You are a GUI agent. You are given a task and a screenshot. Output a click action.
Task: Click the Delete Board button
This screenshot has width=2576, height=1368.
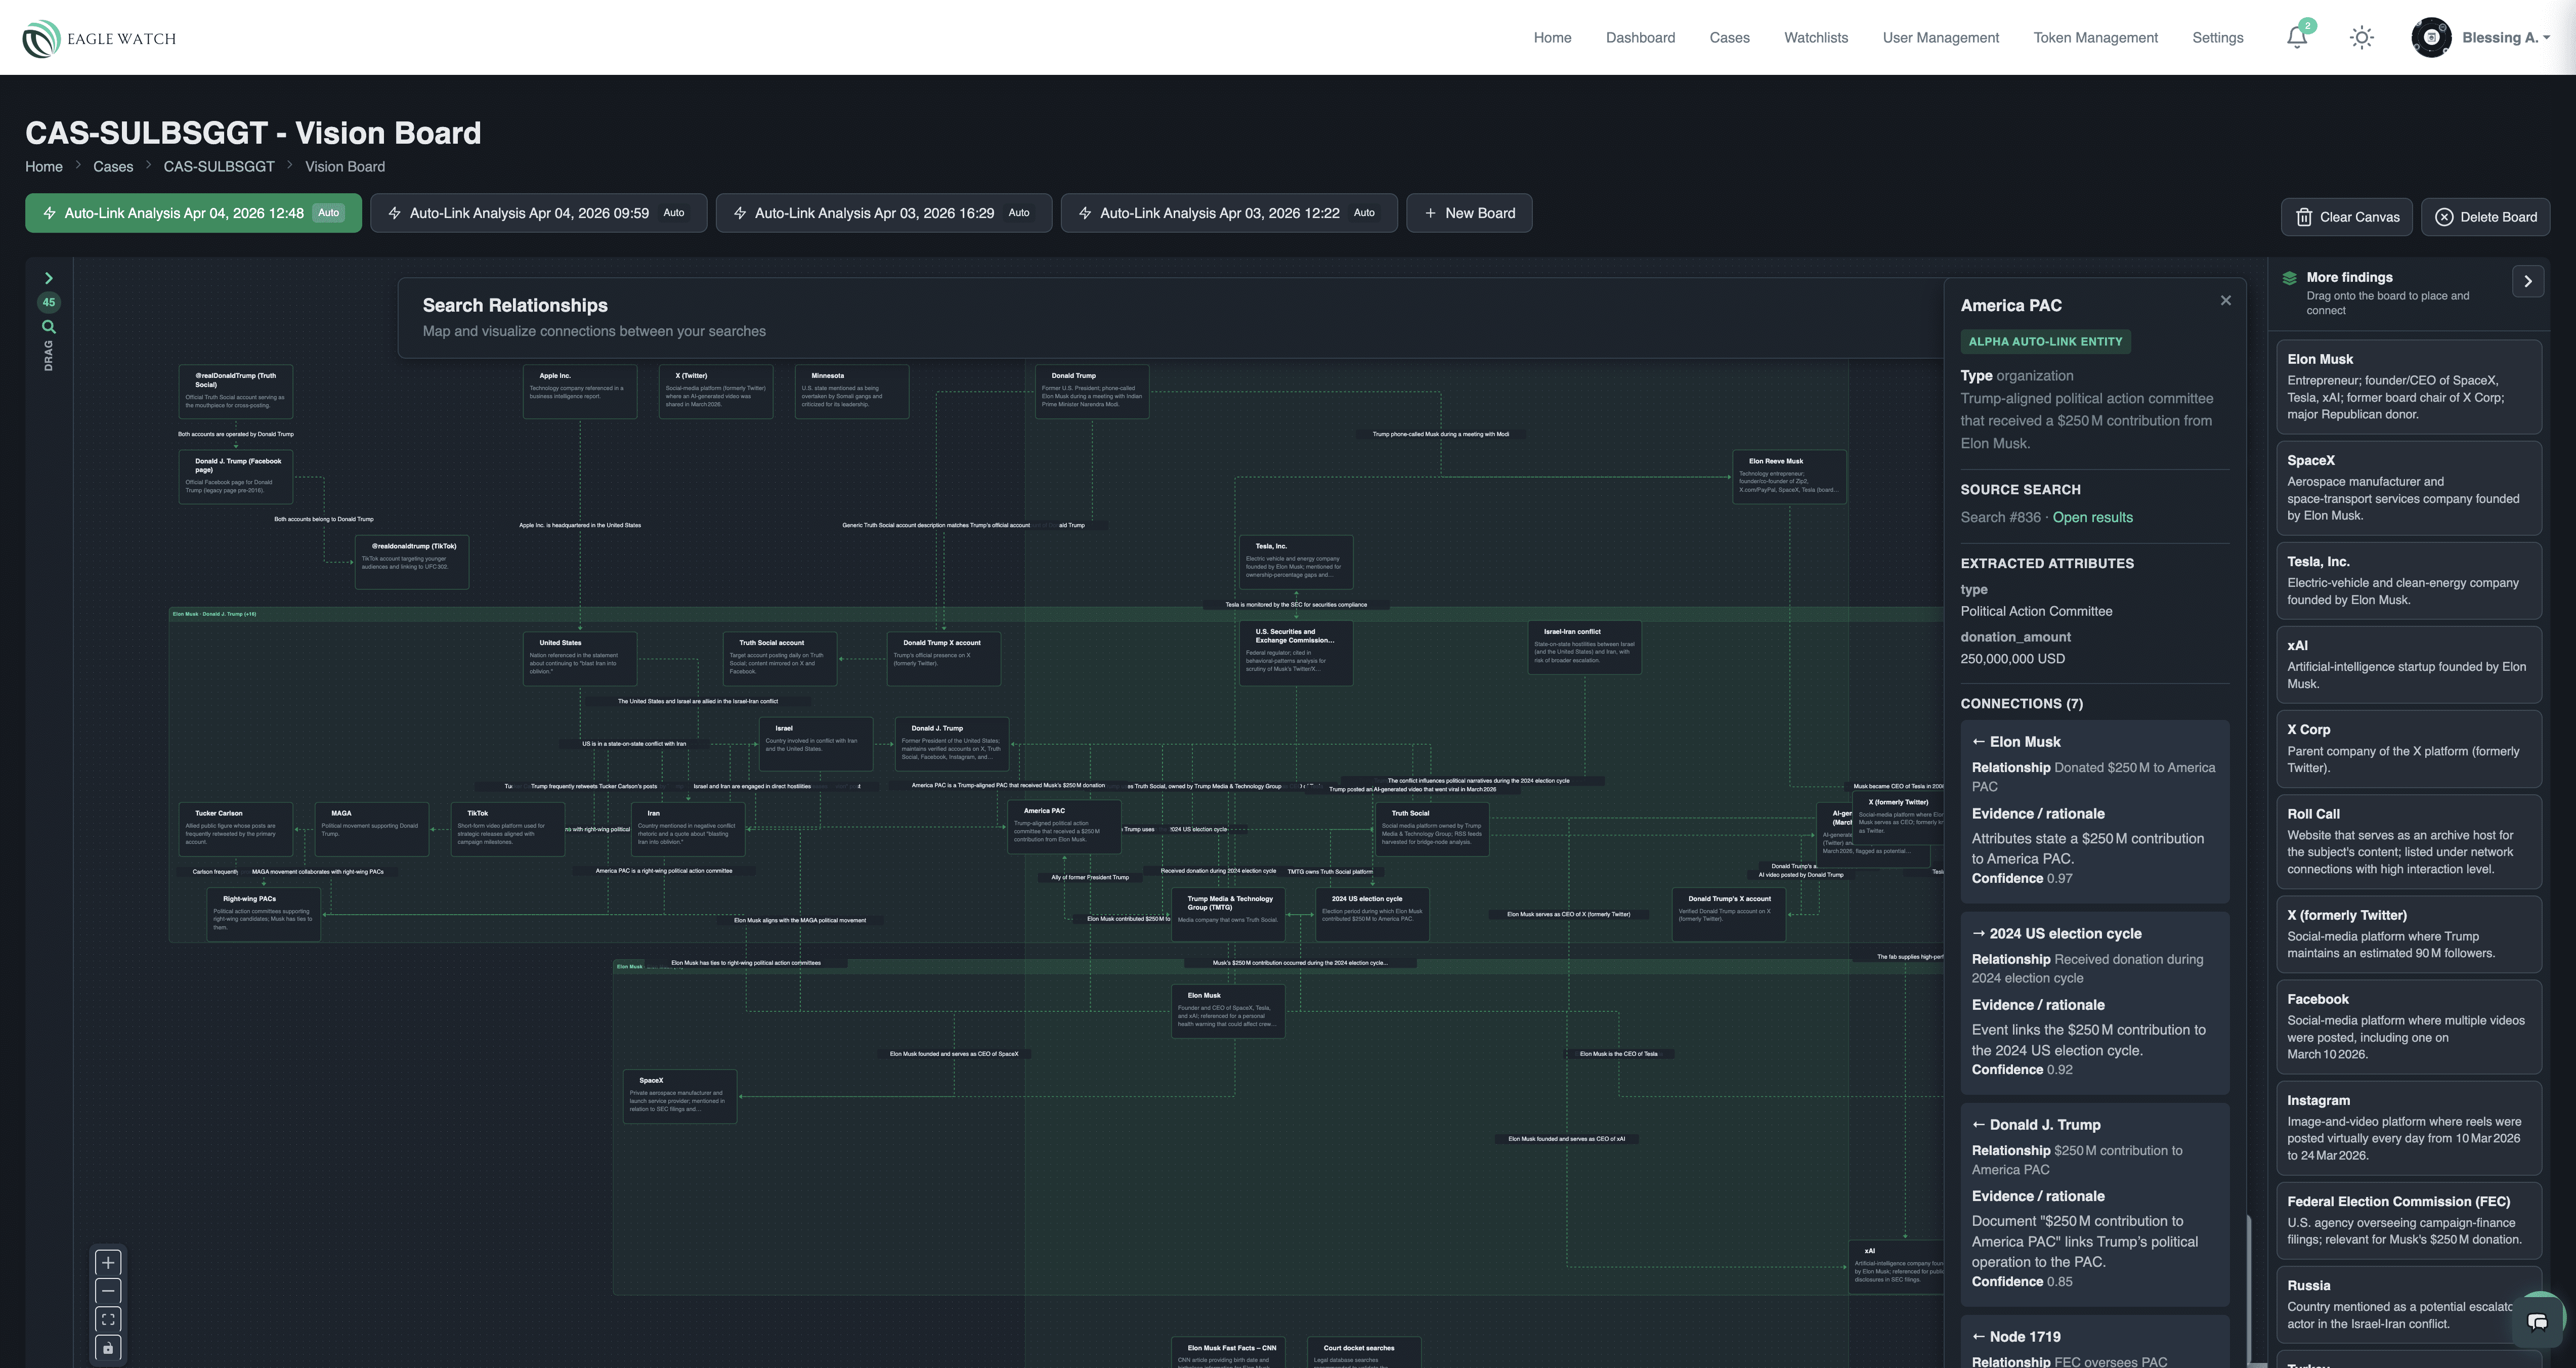(2485, 217)
